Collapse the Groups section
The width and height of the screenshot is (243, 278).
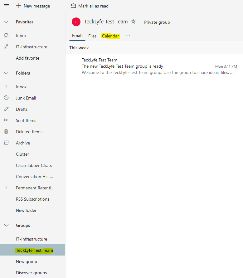coord(6,225)
